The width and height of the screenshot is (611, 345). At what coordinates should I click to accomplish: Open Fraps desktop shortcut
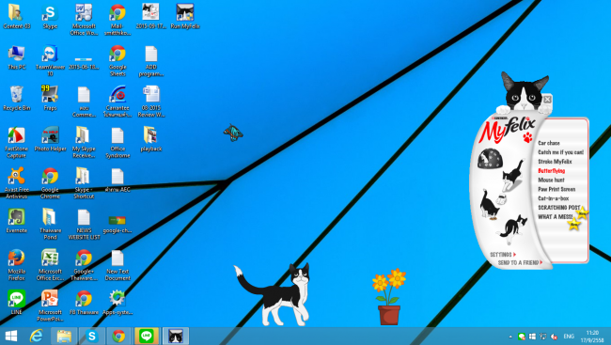coord(50,99)
